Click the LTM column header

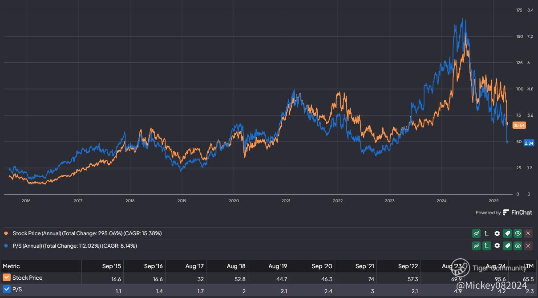tap(528, 266)
